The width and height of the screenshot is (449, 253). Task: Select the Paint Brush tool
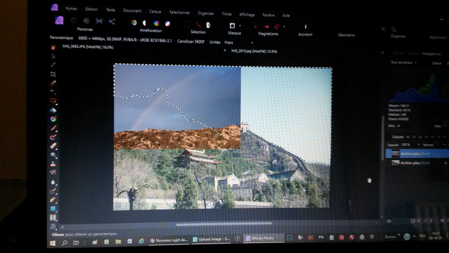(53, 128)
